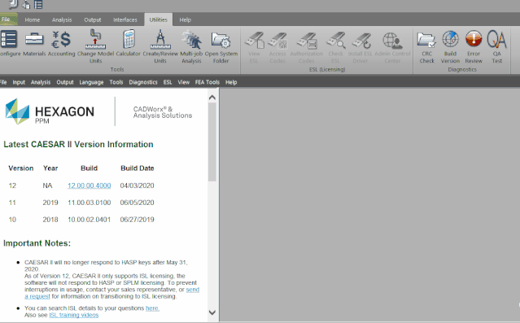
Task: Switch to the Home ribbon tab
Action: pos(33,20)
